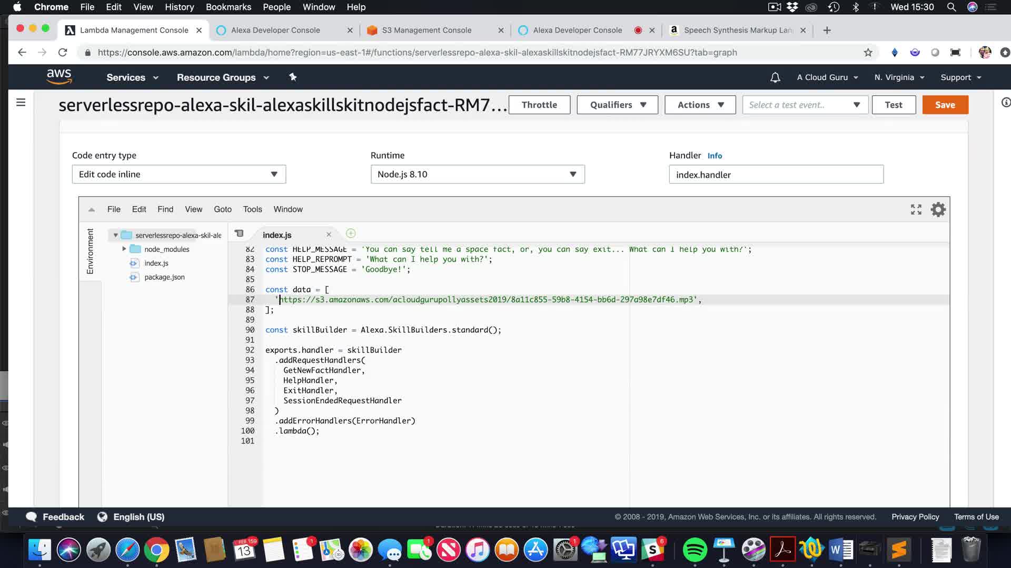This screenshot has height=568, width=1011.
Task: Open the code editor settings gear
Action: [x=938, y=210]
